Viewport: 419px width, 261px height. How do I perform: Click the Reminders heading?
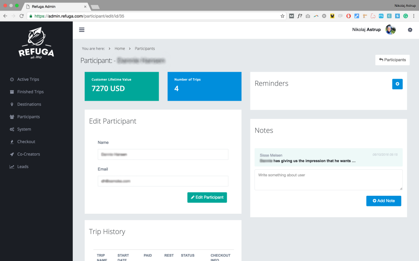(x=272, y=83)
